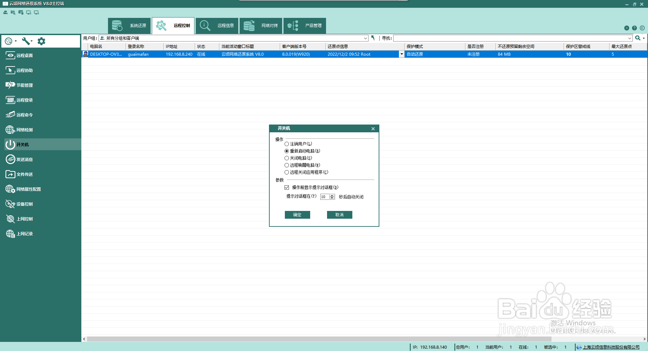Image resolution: width=648 pixels, height=351 pixels.
Task: Expand the 寻找 search combo box arrow
Action: (630, 38)
